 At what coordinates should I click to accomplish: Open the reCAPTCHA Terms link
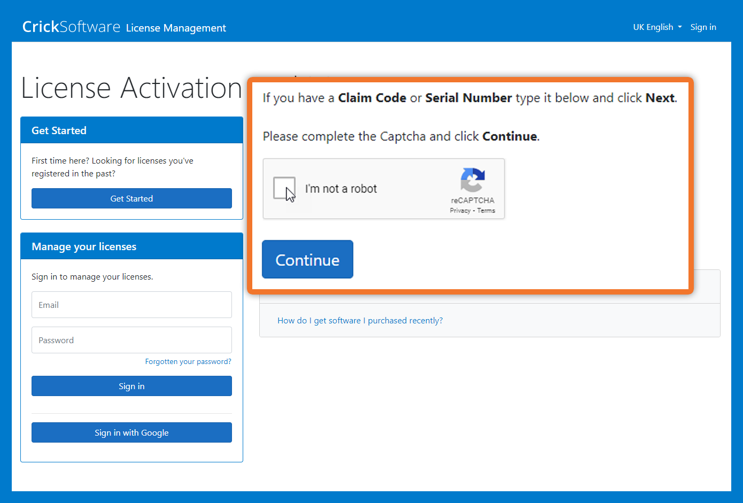coord(486,211)
